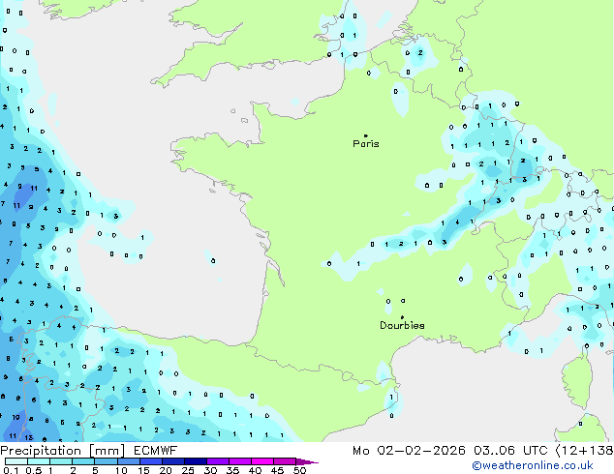This screenshot has height=474, width=614.
Task: Click the map's '13' precipitation value
Action: [x=29, y=437]
